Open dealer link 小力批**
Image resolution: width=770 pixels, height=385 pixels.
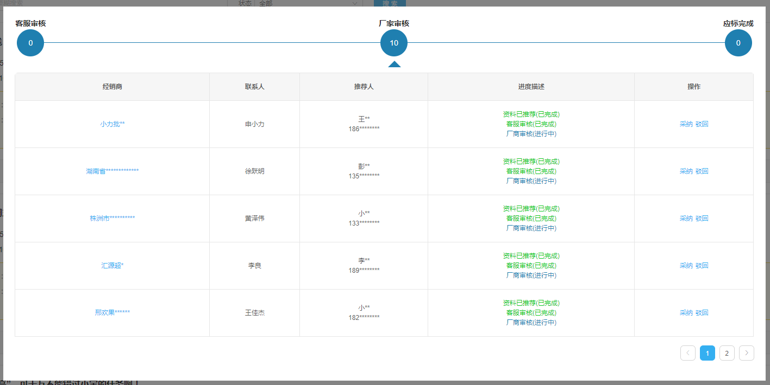click(112, 124)
